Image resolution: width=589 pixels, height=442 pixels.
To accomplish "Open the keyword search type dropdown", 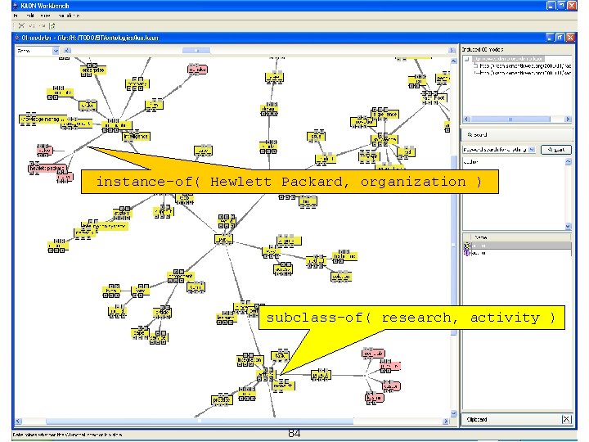I will [x=532, y=150].
